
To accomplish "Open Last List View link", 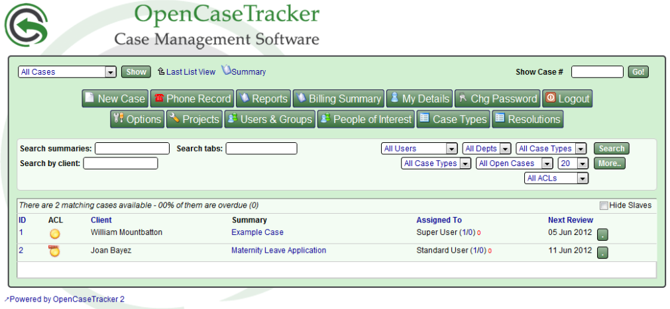I will click(x=191, y=72).
